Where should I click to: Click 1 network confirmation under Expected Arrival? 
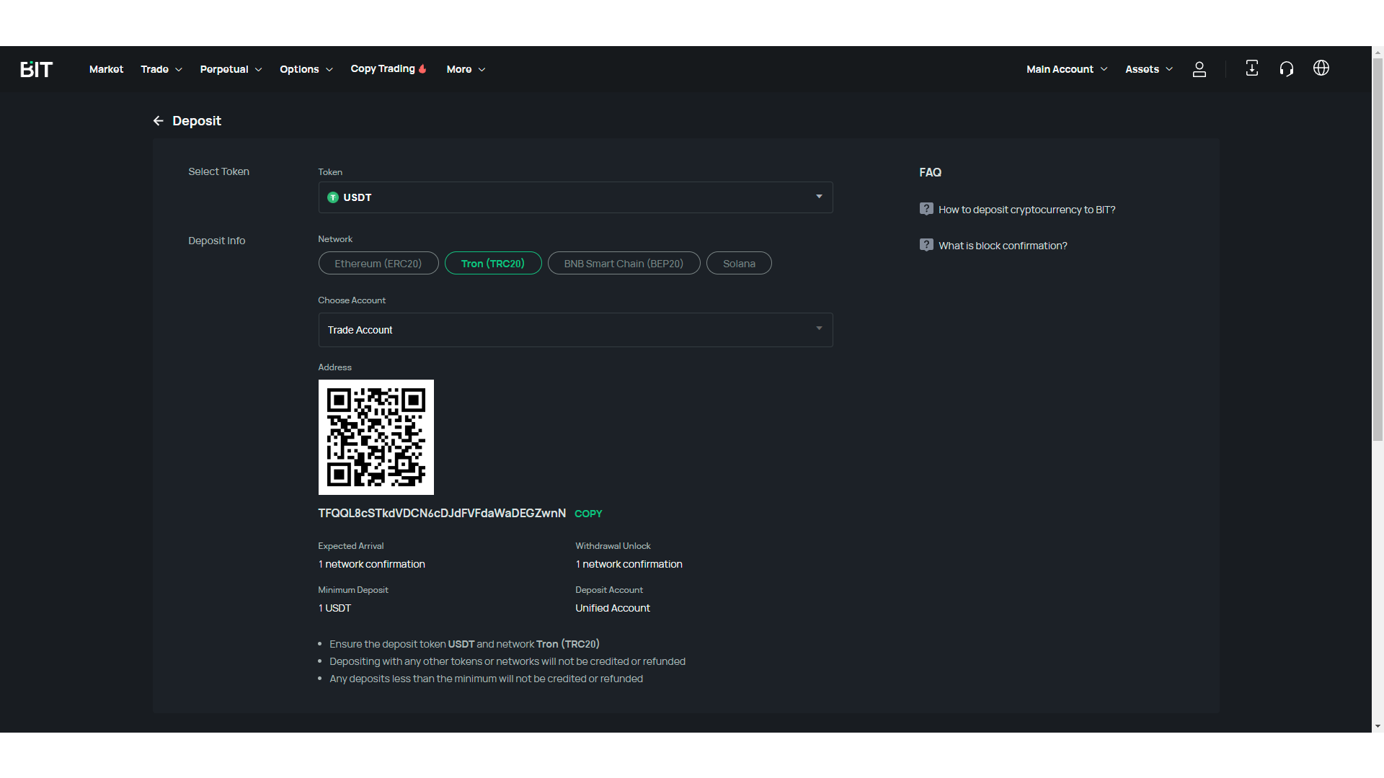pyautogui.click(x=371, y=564)
